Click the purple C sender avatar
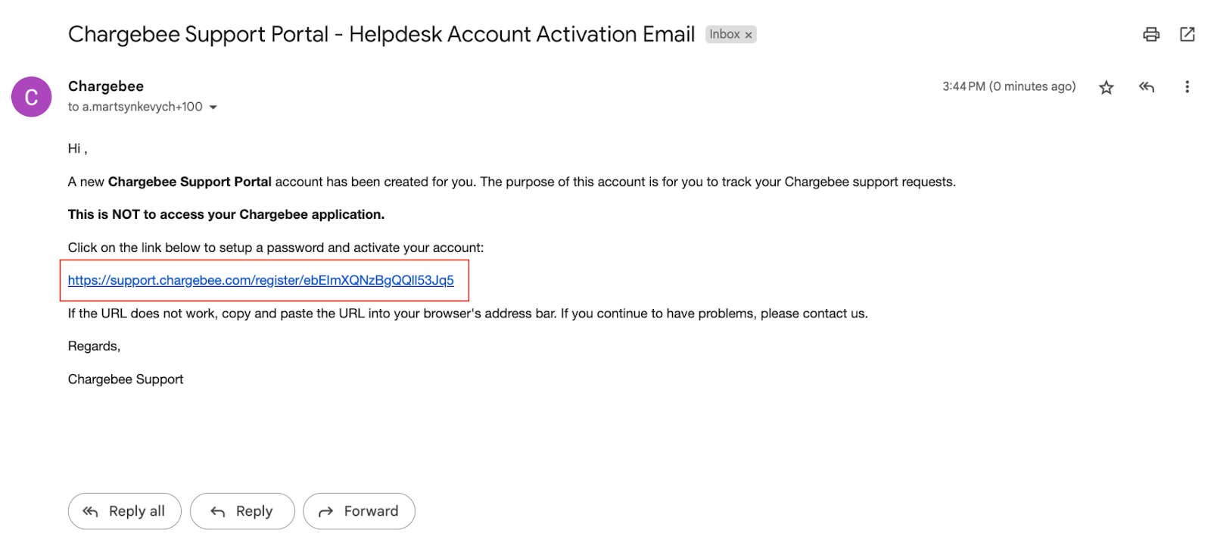This screenshot has width=1211, height=558. [31, 97]
